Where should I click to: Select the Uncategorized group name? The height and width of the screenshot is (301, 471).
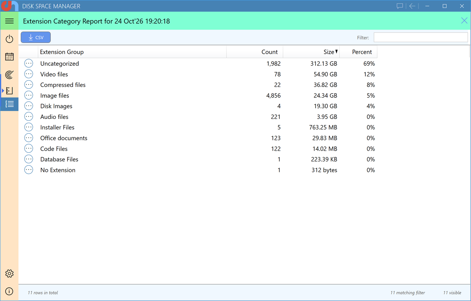tap(60, 64)
